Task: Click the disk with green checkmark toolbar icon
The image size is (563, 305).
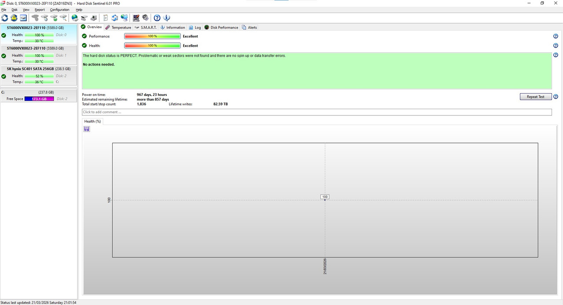Action: [x=54, y=18]
